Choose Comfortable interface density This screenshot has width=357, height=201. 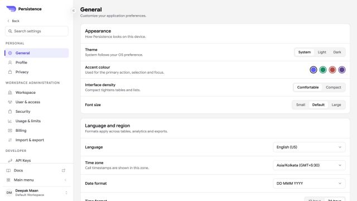[308, 87]
